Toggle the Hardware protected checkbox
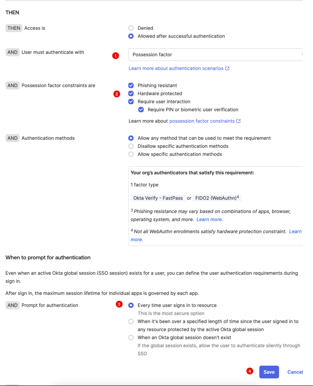313x386 pixels. point(131,93)
